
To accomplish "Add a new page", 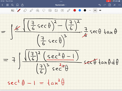I will (110, 5).
